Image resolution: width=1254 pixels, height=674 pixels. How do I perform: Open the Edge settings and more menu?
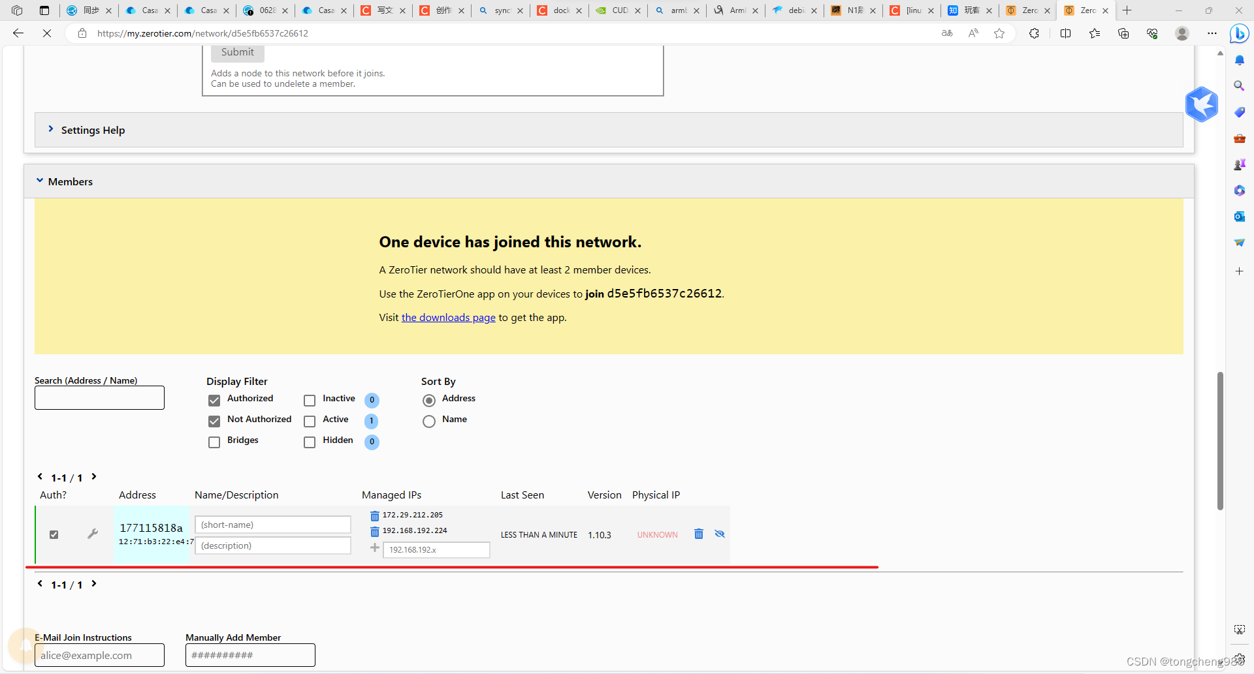[x=1212, y=33]
